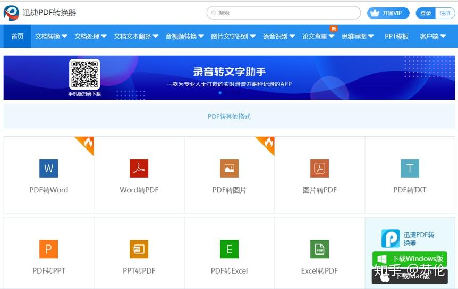
Task: Go to the 首页 tab
Action: 17,37
